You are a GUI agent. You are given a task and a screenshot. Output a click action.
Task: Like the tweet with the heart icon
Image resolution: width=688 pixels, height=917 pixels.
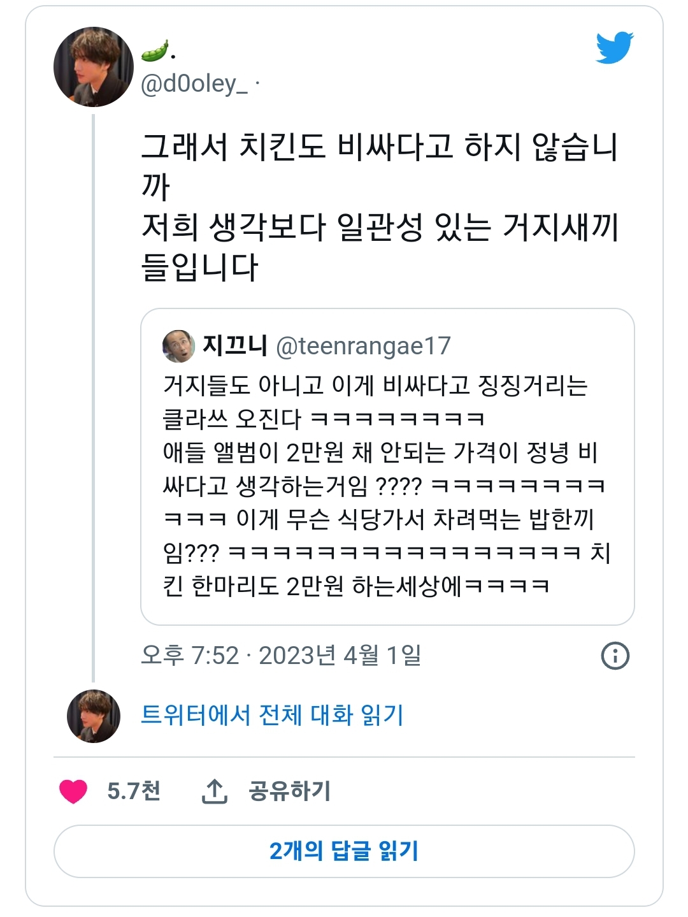[x=73, y=791]
